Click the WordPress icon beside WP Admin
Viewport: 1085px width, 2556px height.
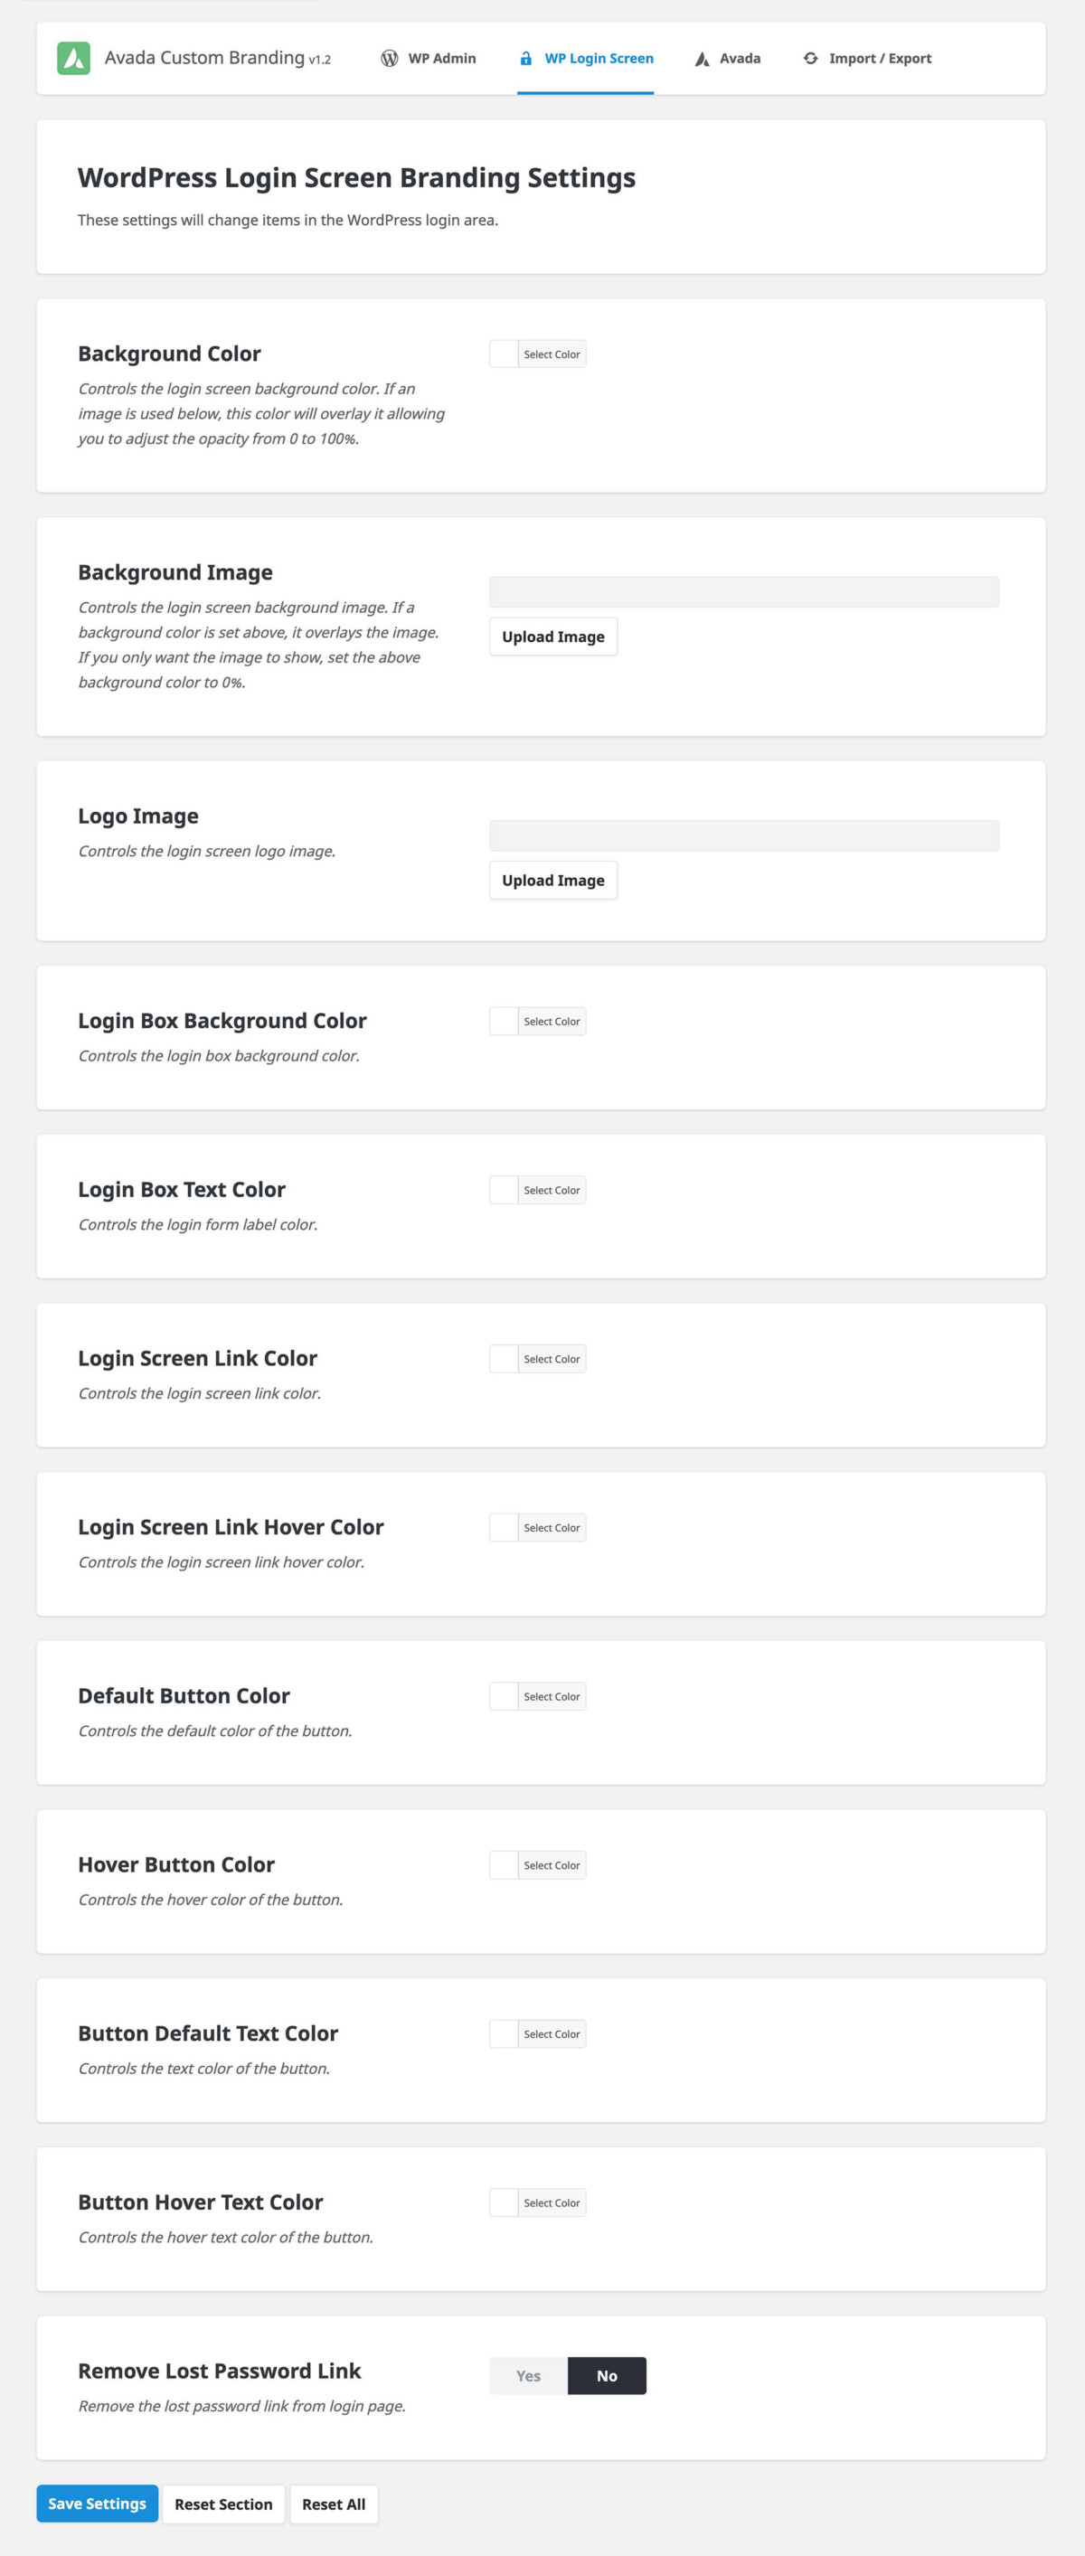click(x=387, y=59)
